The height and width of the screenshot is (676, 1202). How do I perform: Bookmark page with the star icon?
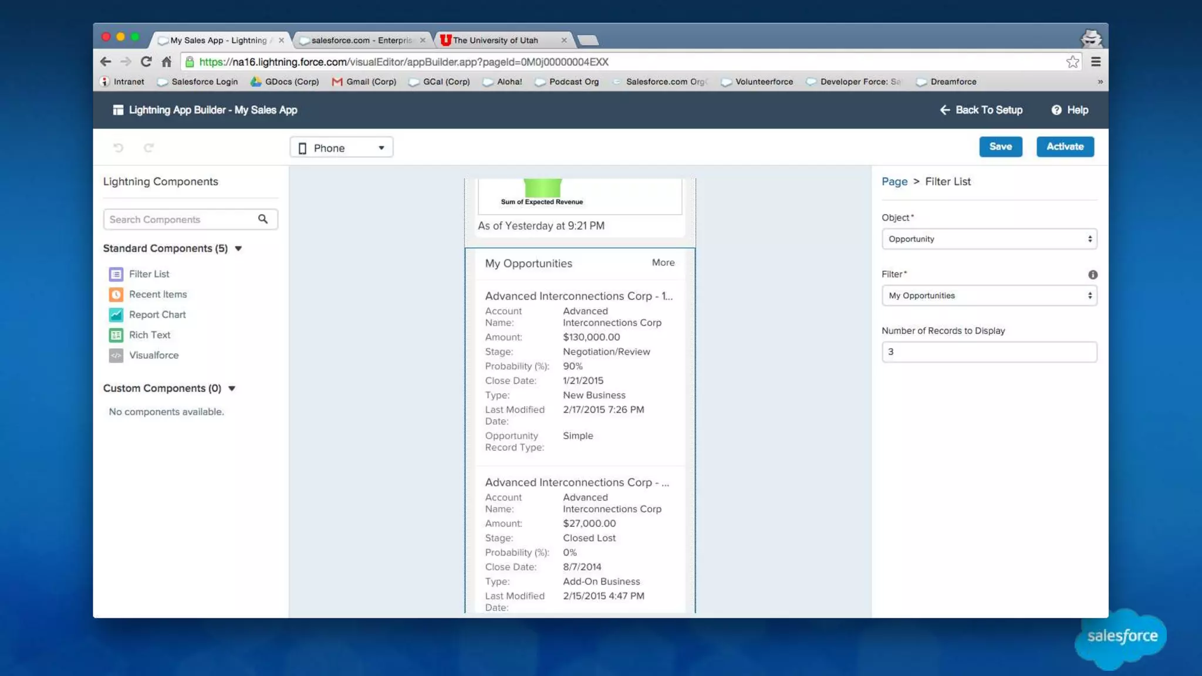click(x=1072, y=62)
